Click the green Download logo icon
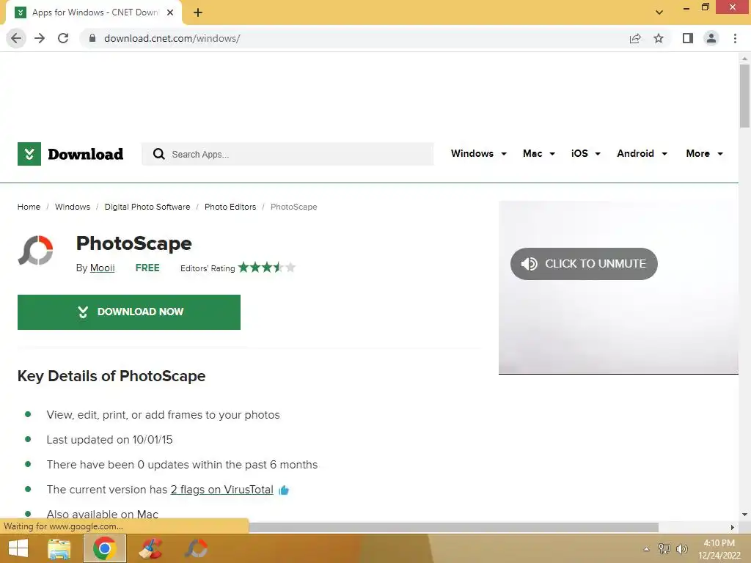 [x=29, y=154]
